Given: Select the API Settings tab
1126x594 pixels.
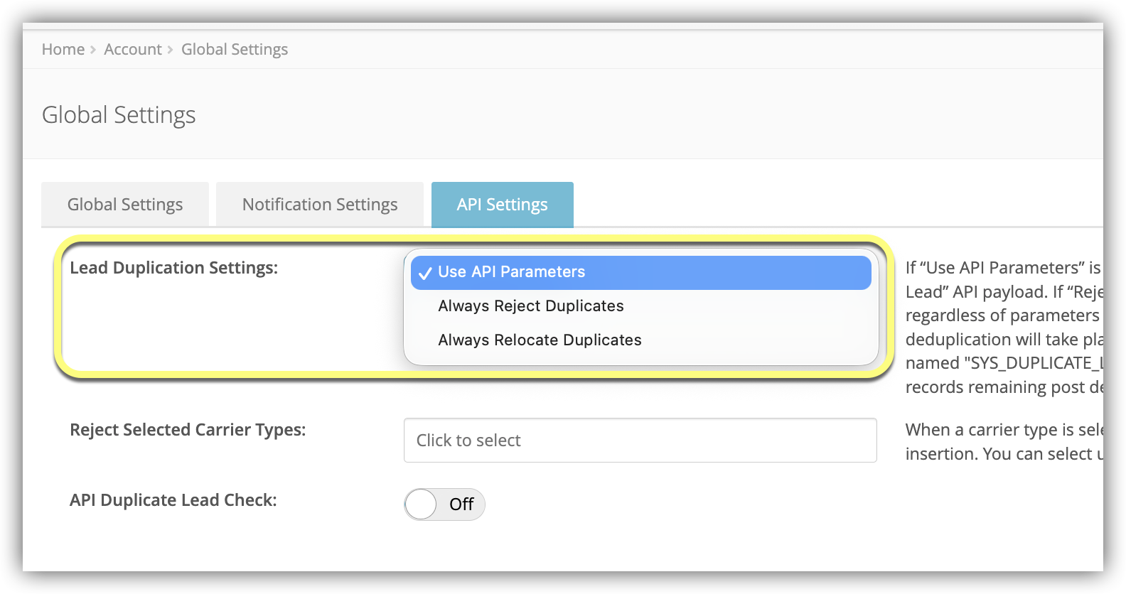Looking at the screenshot, I should (502, 205).
